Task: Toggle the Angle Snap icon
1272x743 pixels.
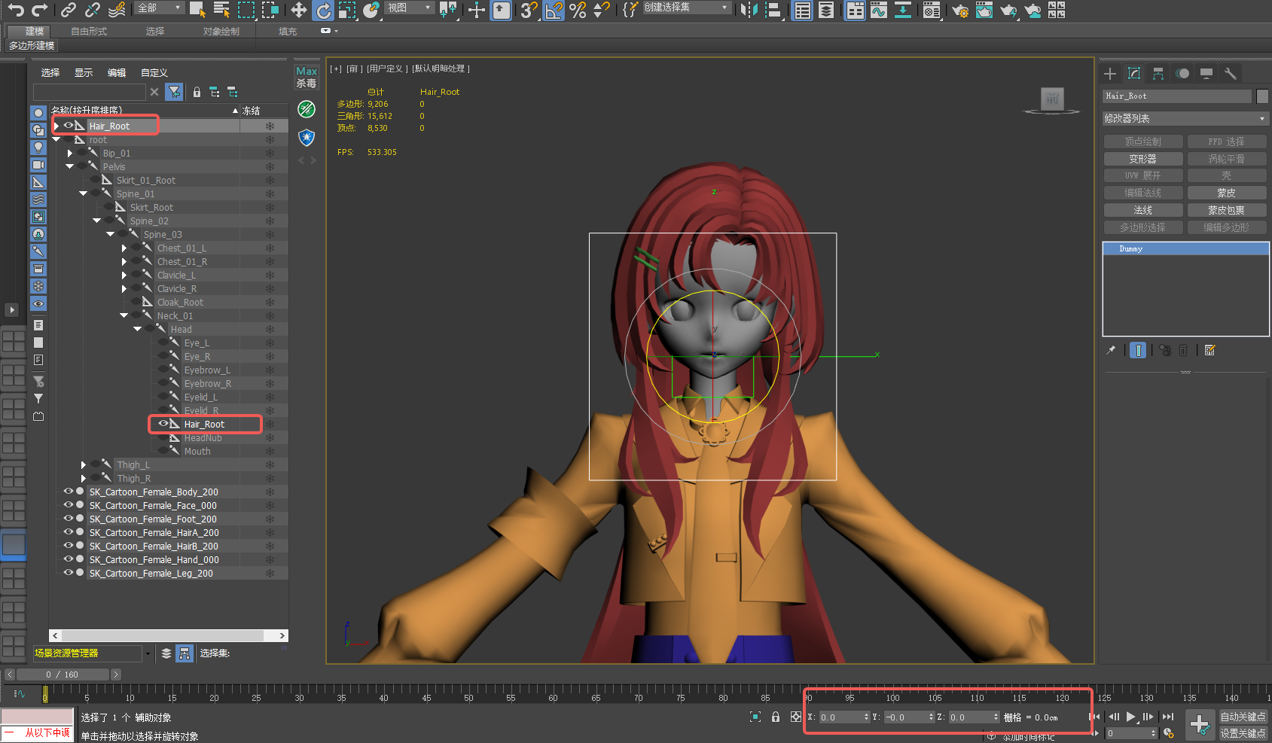Action: pyautogui.click(x=554, y=10)
